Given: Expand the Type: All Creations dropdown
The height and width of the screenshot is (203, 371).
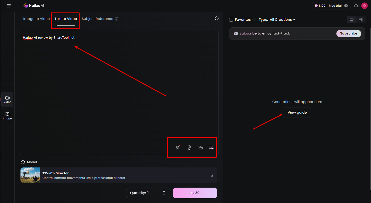Looking at the screenshot, I should [x=277, y=20].
